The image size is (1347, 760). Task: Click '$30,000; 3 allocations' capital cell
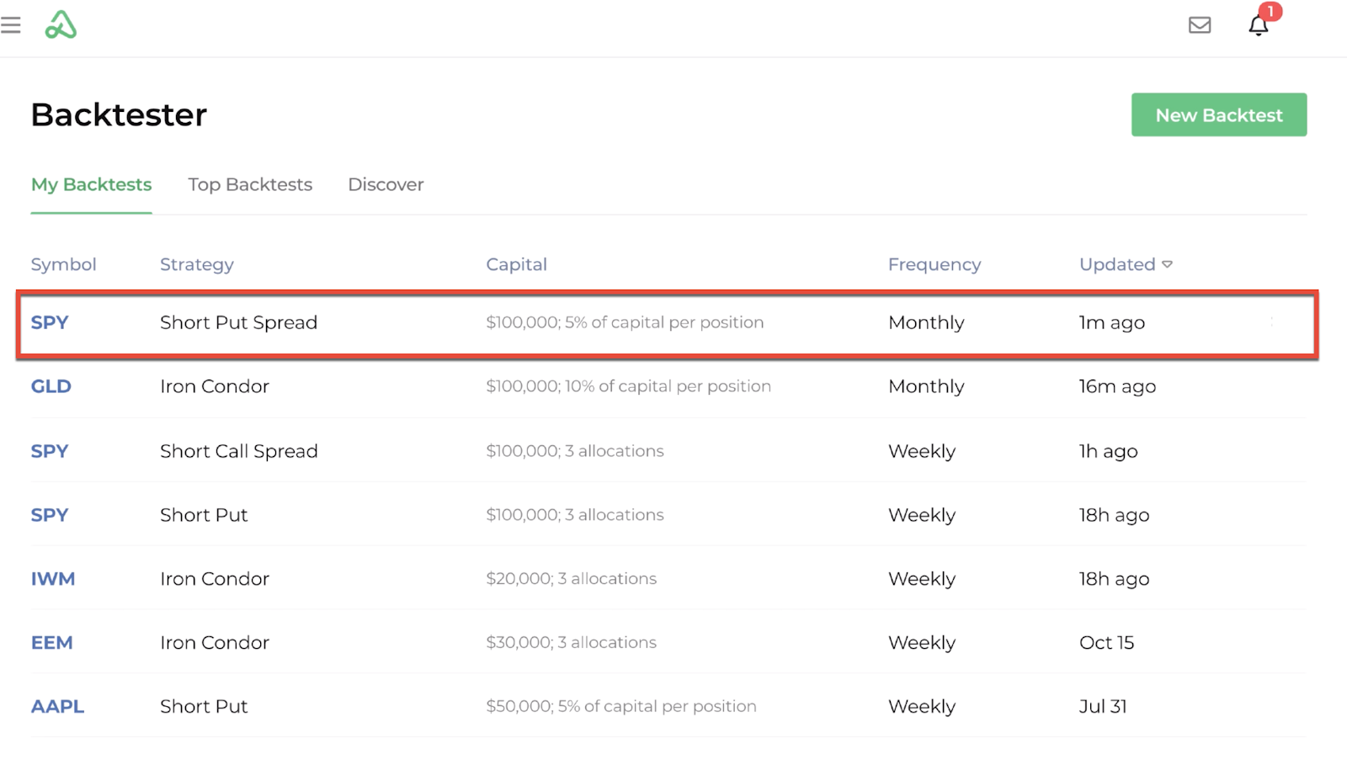(x=571, y=643)
